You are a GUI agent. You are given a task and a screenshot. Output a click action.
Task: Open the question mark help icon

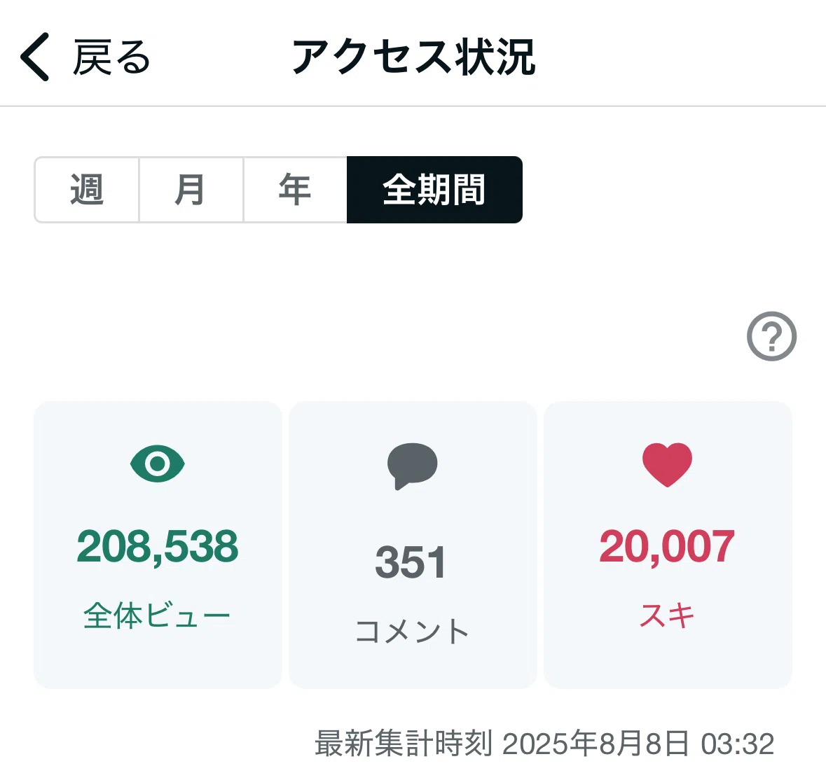pyautogui.click(x=772, y=336)
